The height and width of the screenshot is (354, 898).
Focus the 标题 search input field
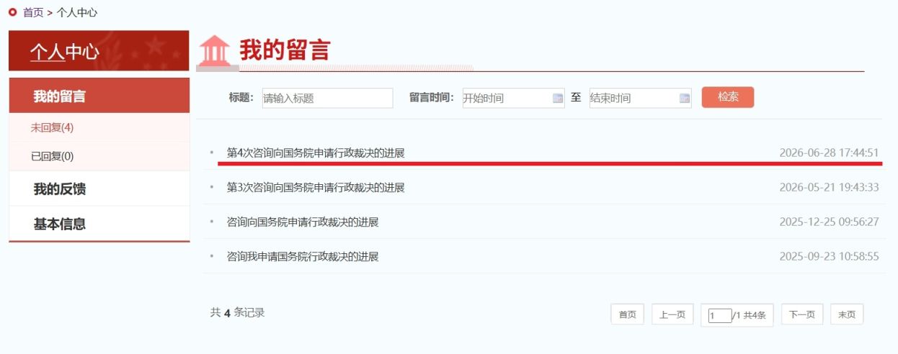click(x=327, y=99)
